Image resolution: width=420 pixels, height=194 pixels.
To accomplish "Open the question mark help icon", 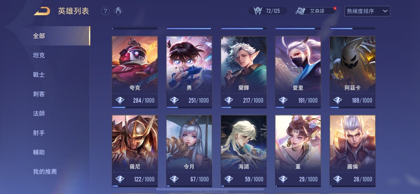I will [105, 11].
